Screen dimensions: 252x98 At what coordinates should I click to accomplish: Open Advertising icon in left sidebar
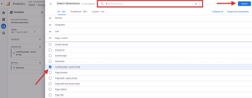pos(3,33)
